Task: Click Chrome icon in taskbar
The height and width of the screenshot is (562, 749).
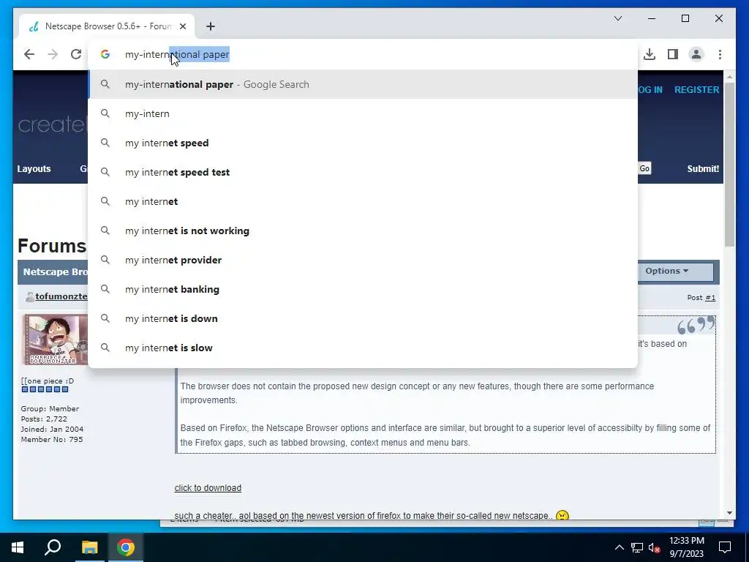Action: tap(126, 547)
